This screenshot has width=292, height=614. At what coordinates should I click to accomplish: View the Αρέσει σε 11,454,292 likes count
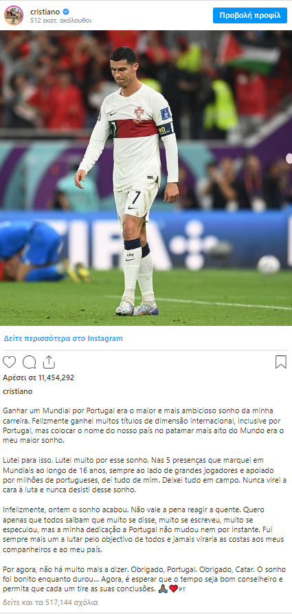coord(38,378)
